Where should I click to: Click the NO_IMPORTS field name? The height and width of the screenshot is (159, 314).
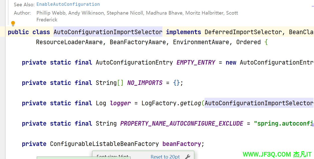tap(145, 83)
